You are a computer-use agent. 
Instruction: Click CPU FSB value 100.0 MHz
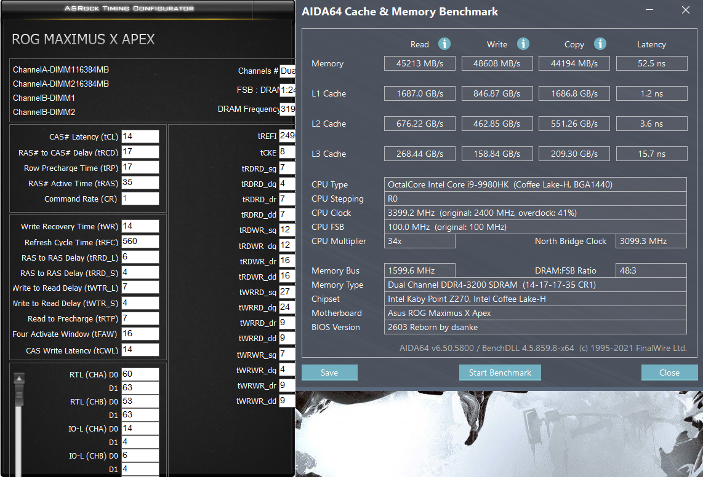point(536,227)
